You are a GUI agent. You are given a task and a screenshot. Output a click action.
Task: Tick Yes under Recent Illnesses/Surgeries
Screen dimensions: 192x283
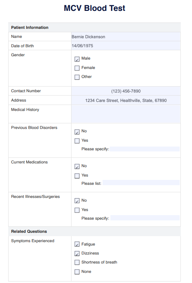click(77, 210)
